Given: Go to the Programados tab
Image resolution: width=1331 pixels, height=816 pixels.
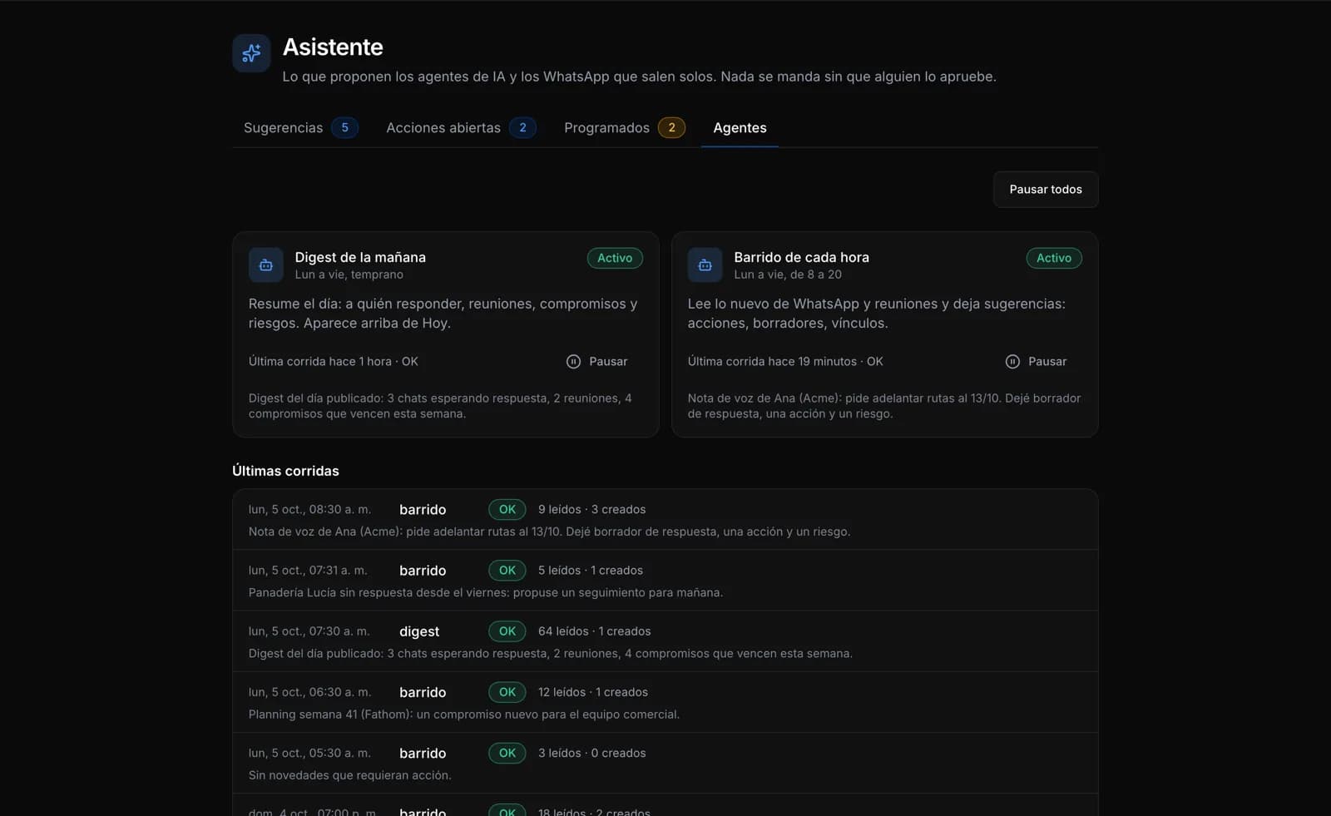Looking at the screenshot, I should (624, 127).
